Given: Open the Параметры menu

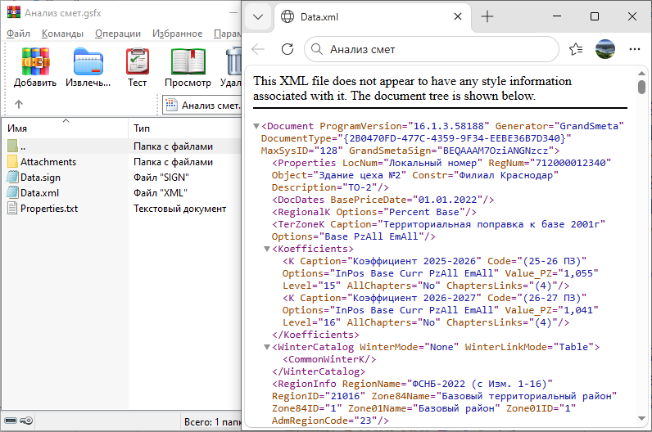Looking at the screenshot, I should click(228, 34).
